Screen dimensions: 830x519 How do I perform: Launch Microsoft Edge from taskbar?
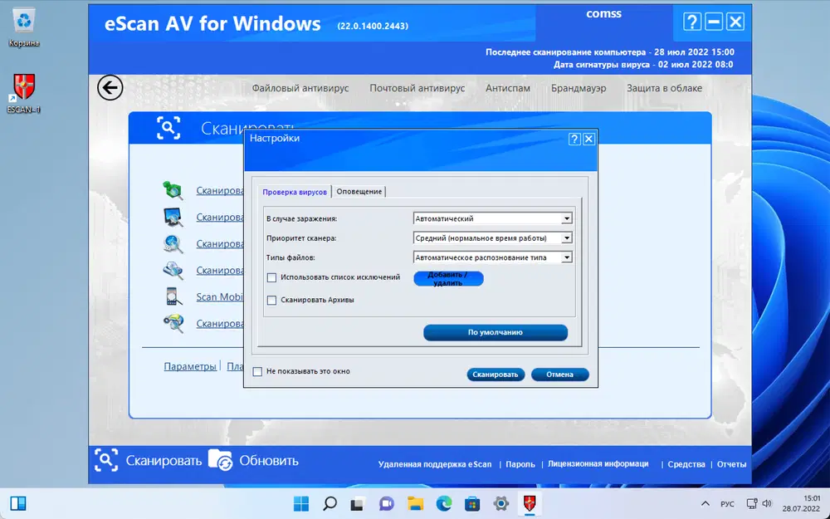(443, 504)
